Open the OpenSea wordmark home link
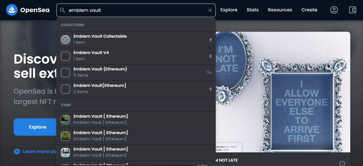Viewport: 363px width, 166px height. pos(35,10)
